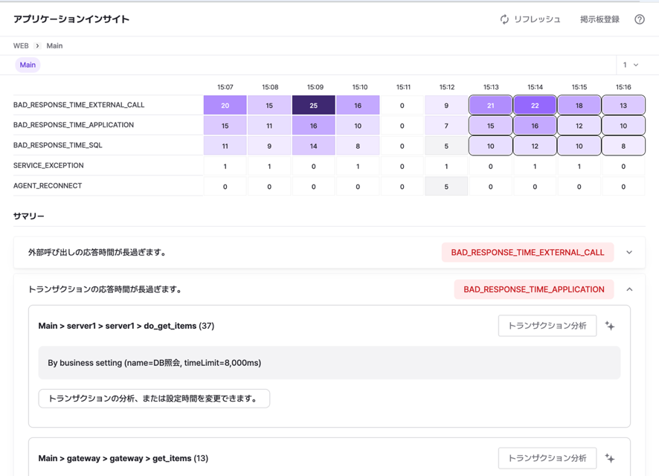659x476 pixels.
Task: Click the BAD_RESPONSE_TIME_SQL row label
Action: click(58, 146)
